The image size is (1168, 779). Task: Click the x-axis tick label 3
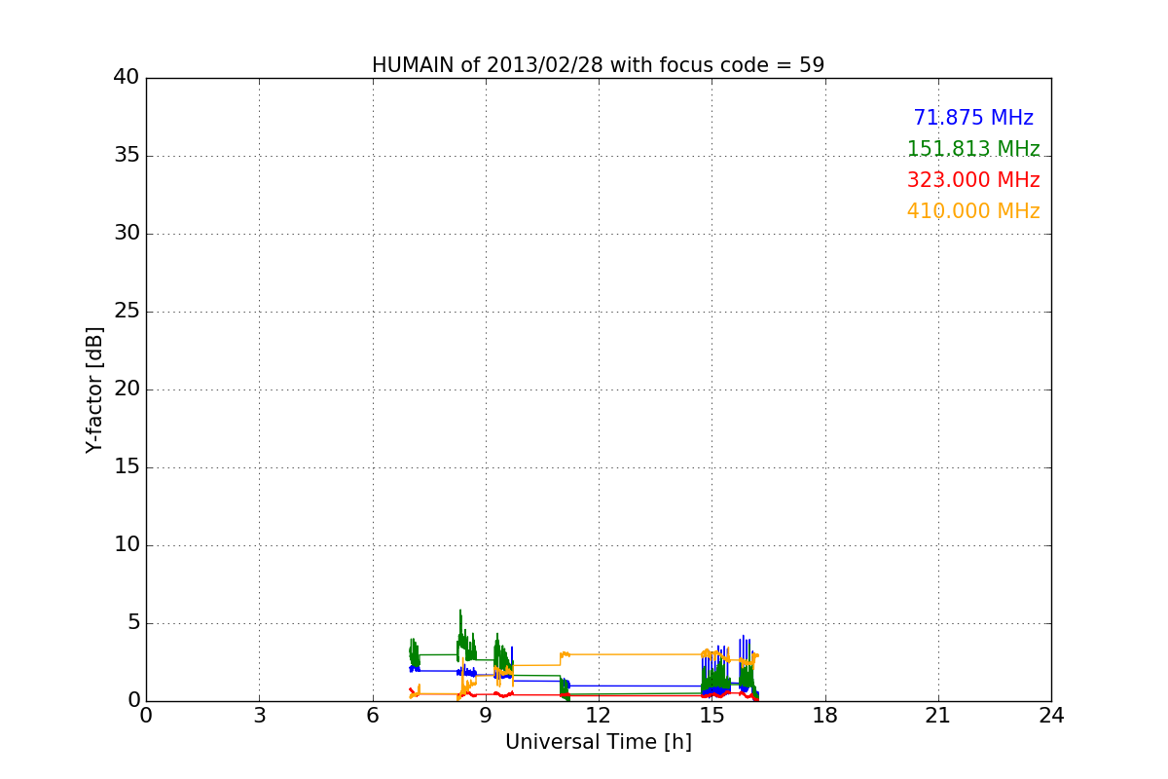(259, 716)
